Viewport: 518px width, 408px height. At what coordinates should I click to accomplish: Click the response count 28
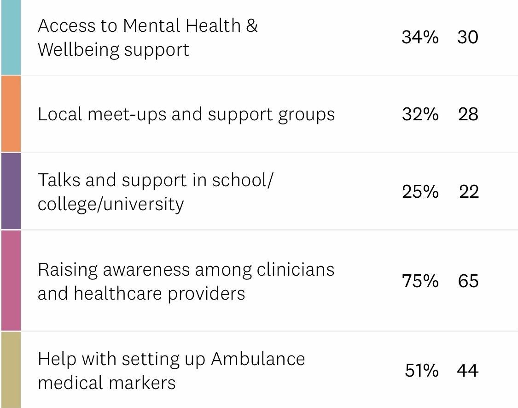coord(468,114)
